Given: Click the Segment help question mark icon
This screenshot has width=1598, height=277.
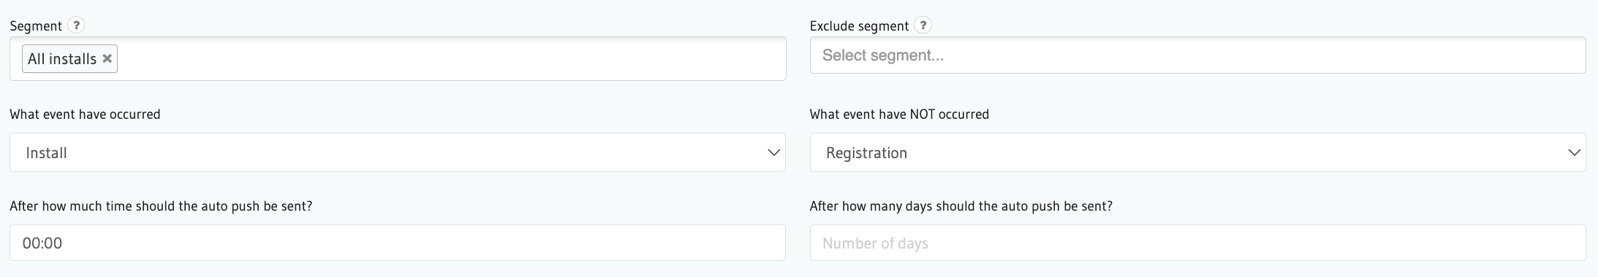Looking at the screenshot, I should [76, 25].
